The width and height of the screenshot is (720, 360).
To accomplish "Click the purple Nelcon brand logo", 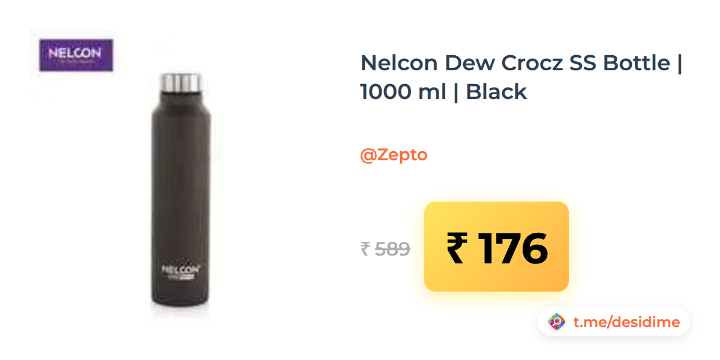I will click(x=76, y=55).
